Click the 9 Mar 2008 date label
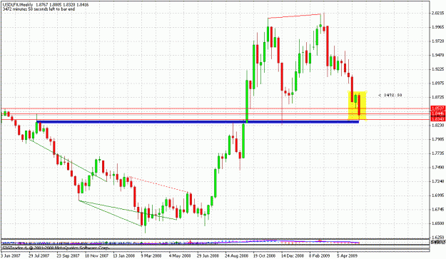Viewport: 446px width, 259px height. coord(151,255)
